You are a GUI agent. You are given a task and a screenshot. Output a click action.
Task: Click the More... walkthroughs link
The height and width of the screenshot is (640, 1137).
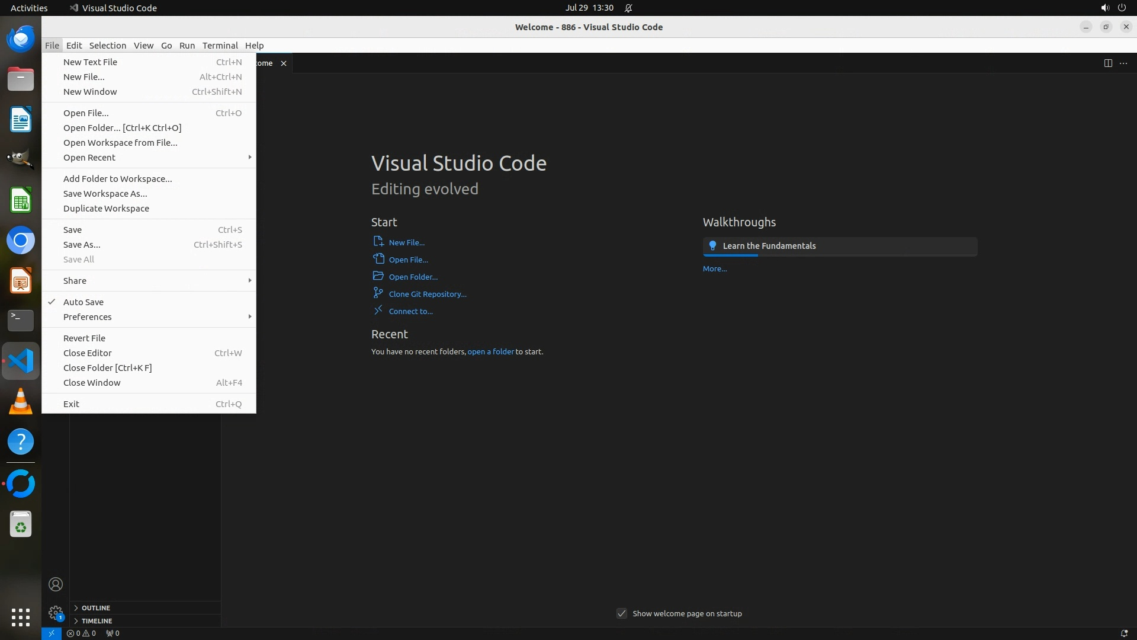click(x=715, y=268)
